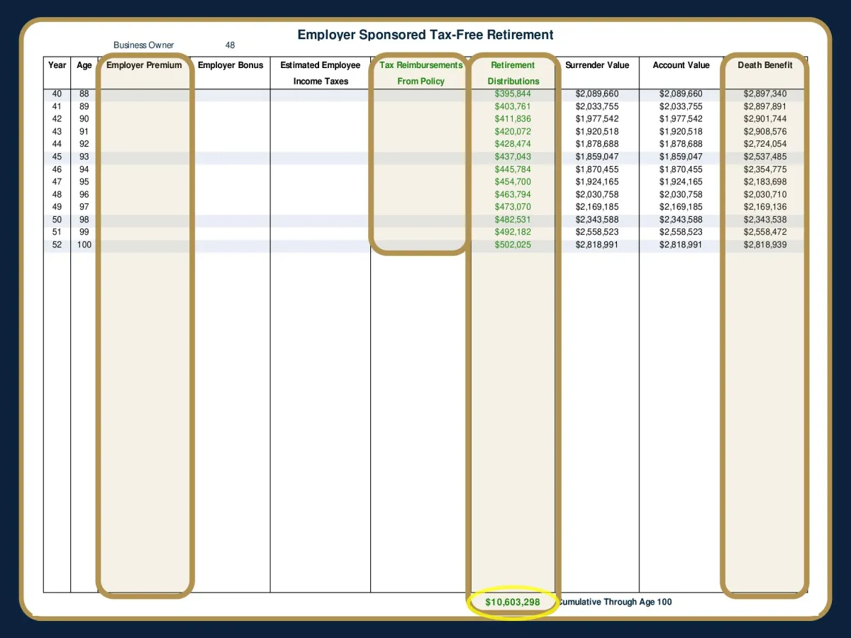Click the year 45 cell
This screenshot has width=851, height=638.
click(x=57, y=157)
